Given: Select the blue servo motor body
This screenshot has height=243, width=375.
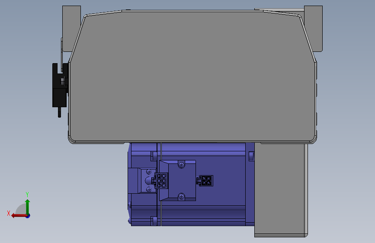Looking at the screenshot, I should pos(191,184).
